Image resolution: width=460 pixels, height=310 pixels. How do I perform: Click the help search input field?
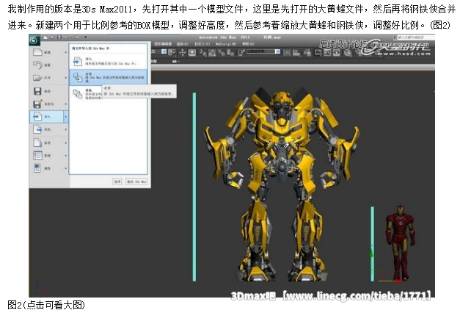tap(416, 37)
